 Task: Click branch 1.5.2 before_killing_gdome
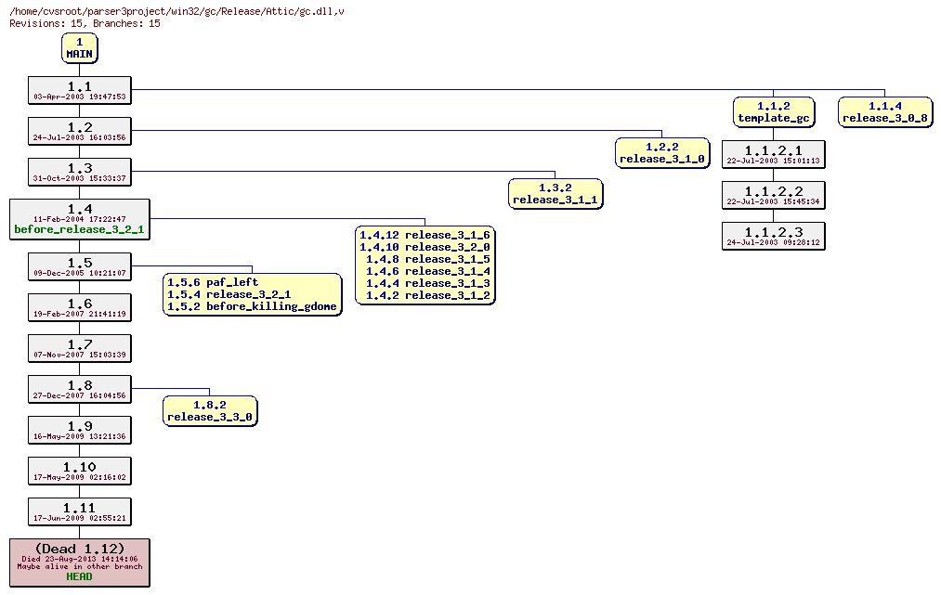click(x=252, y=306)
